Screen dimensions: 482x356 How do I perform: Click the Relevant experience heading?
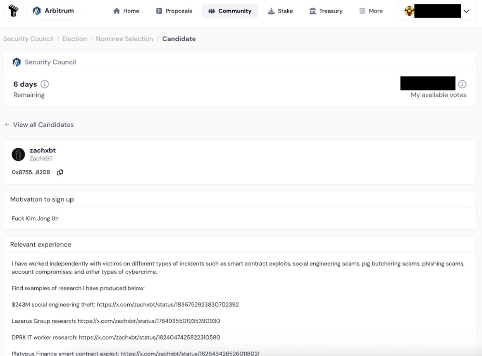[40, 245]
